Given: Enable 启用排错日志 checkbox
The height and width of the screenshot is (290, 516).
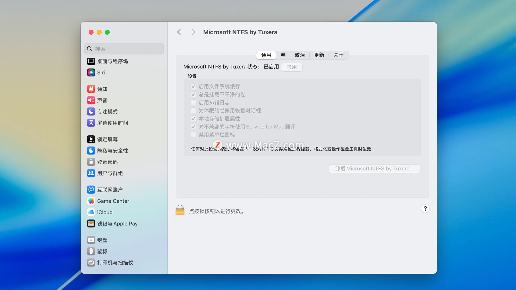Looking at the screenshot, I should 193,102.
